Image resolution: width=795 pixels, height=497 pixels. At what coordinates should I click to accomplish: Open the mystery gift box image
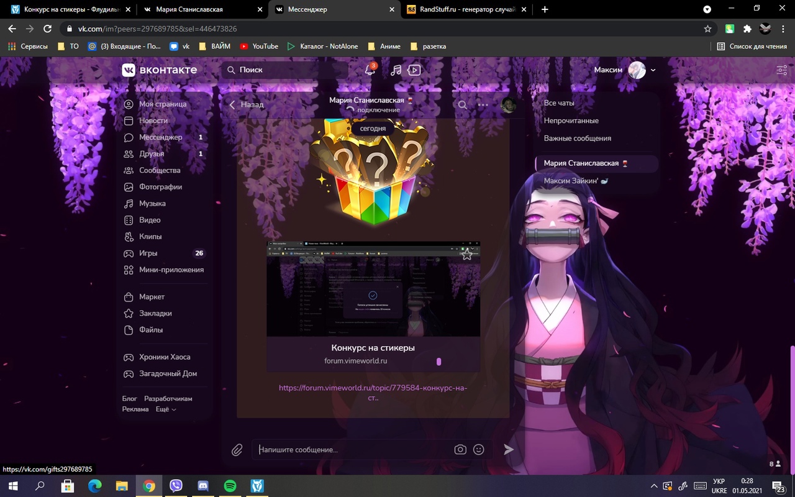point(373,174)
